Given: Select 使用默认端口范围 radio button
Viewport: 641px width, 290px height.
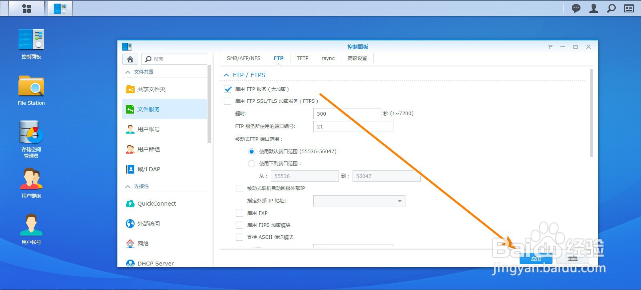Looking at the screenshot, I should pyautogui.click(x=252, y=152).
